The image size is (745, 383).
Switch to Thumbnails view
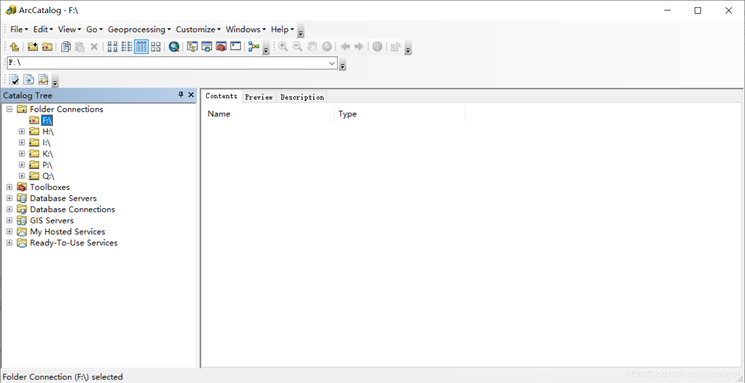point(156,47)
